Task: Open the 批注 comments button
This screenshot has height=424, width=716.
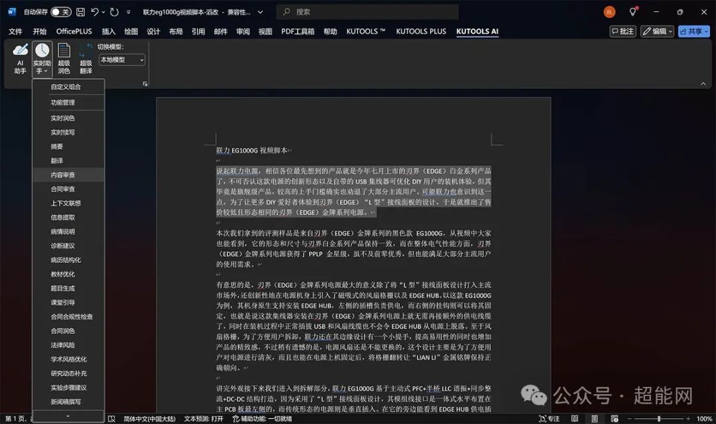Action: click(x=623, y=31)
